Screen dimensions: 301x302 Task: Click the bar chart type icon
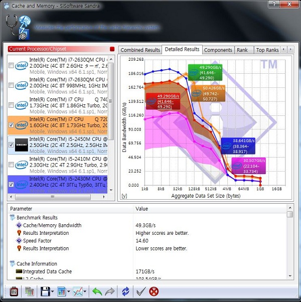pos(62,291)
